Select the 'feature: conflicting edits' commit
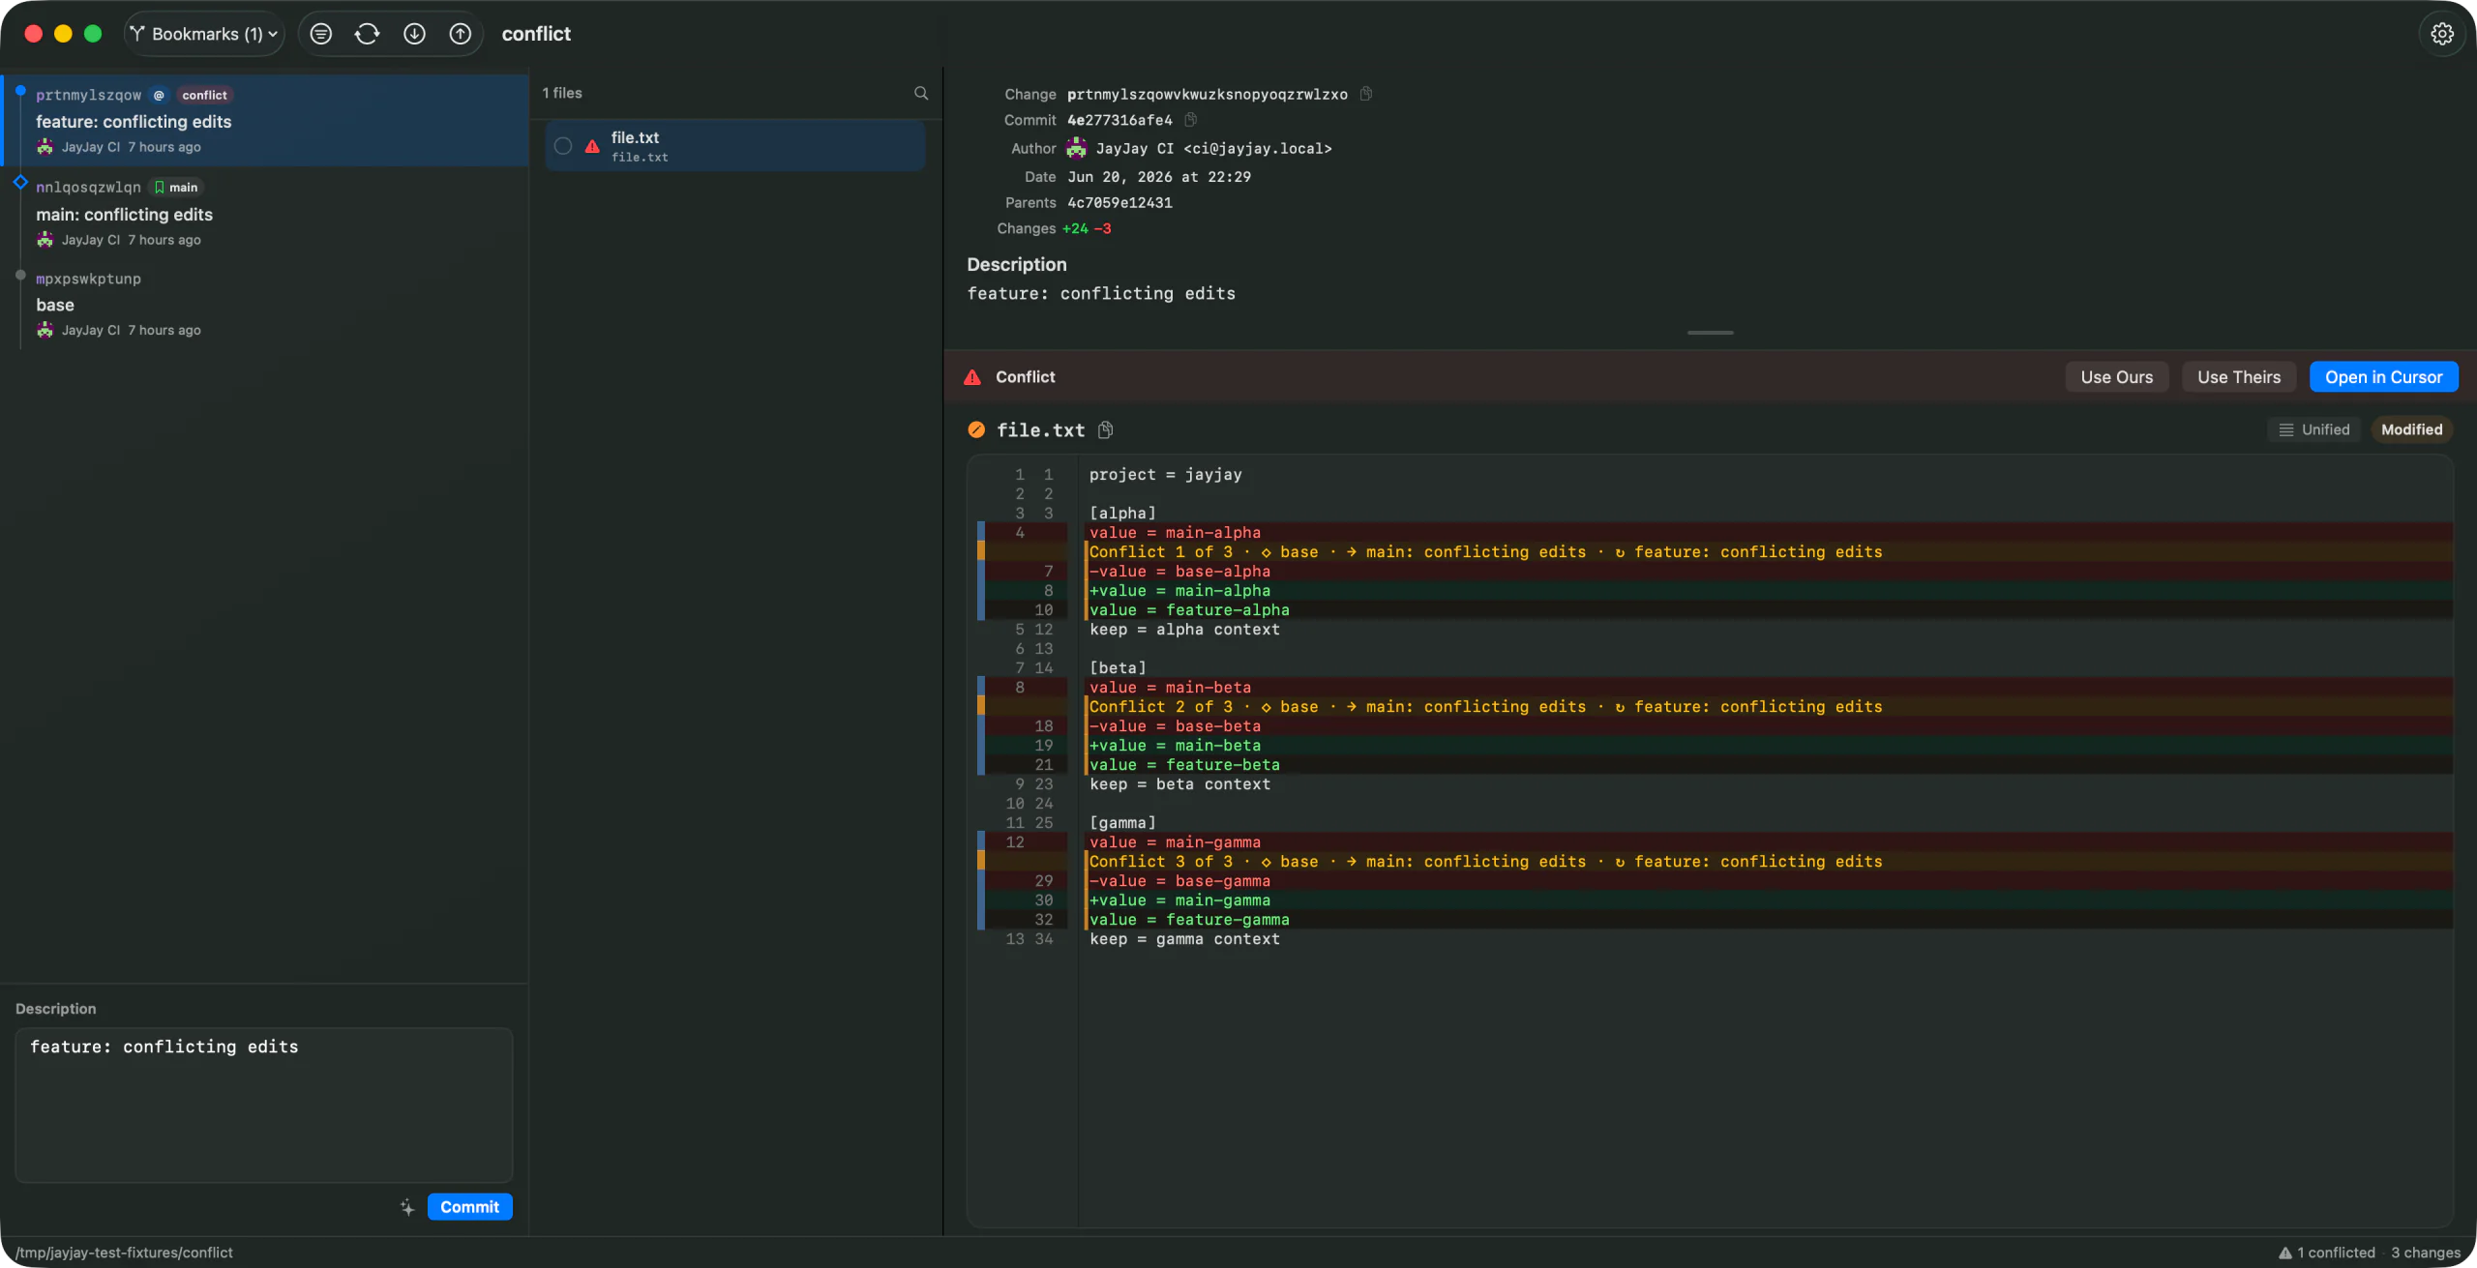Screen dimensions: 2477x1268 [x=265, y=120]
